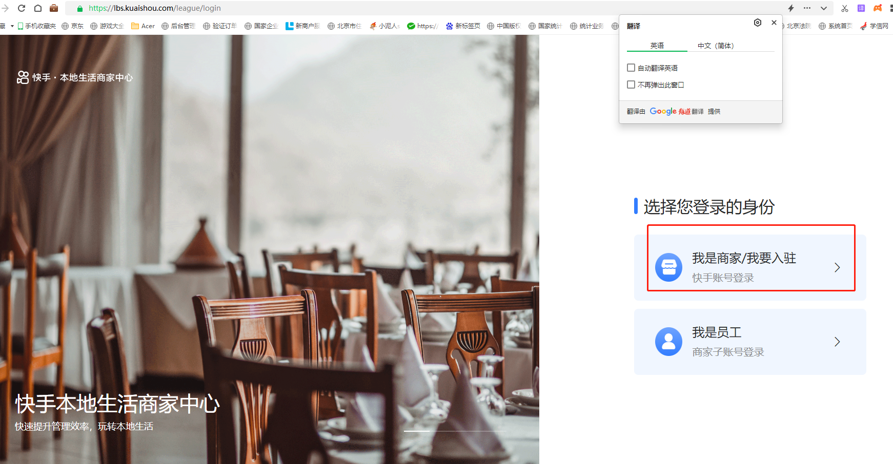Open the 后台管理 bookmark
Image resolution: width=893 pixels, height=464 pixels.
click(178, 26)
